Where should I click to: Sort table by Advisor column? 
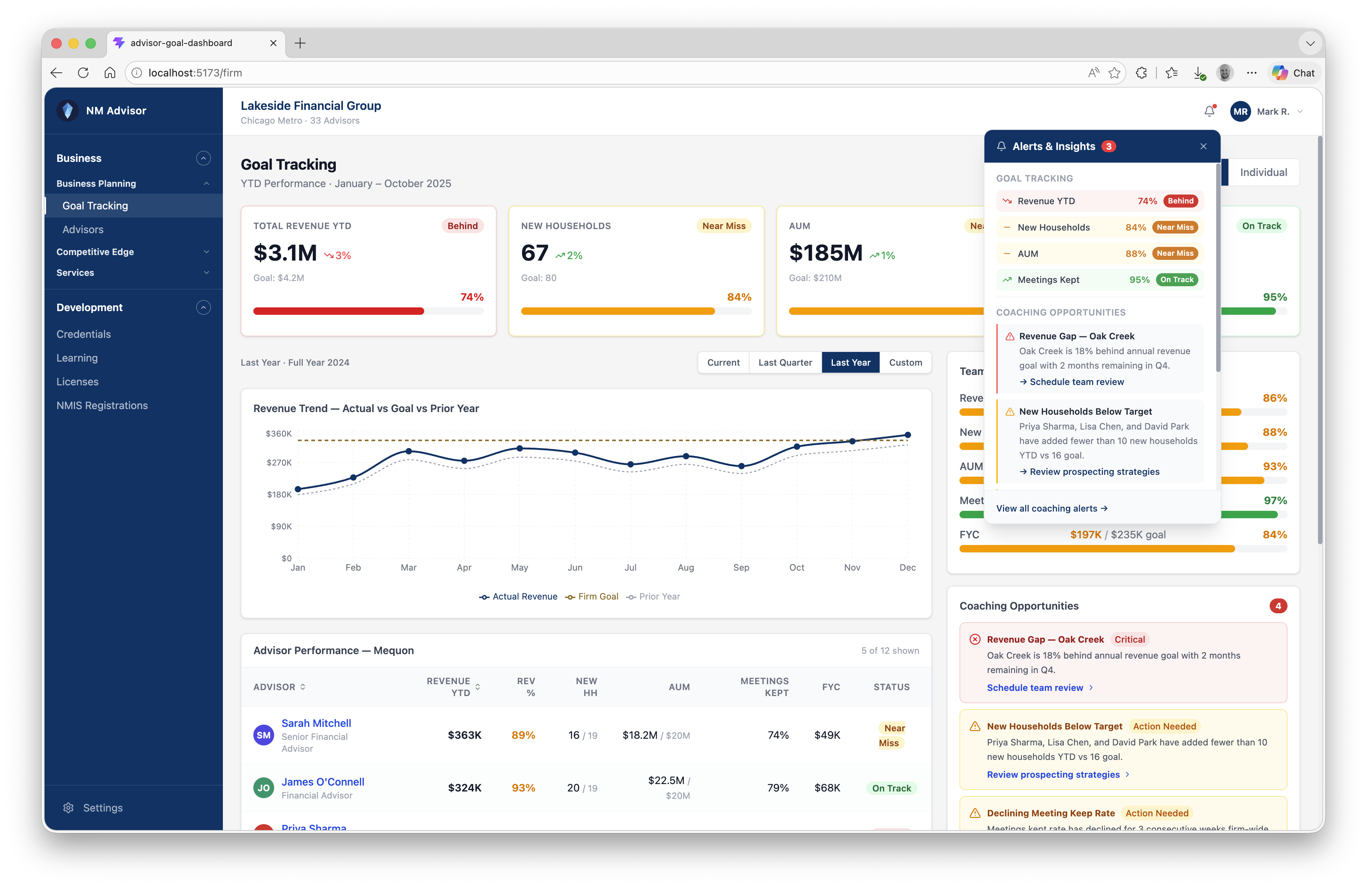tap(279, 687)
